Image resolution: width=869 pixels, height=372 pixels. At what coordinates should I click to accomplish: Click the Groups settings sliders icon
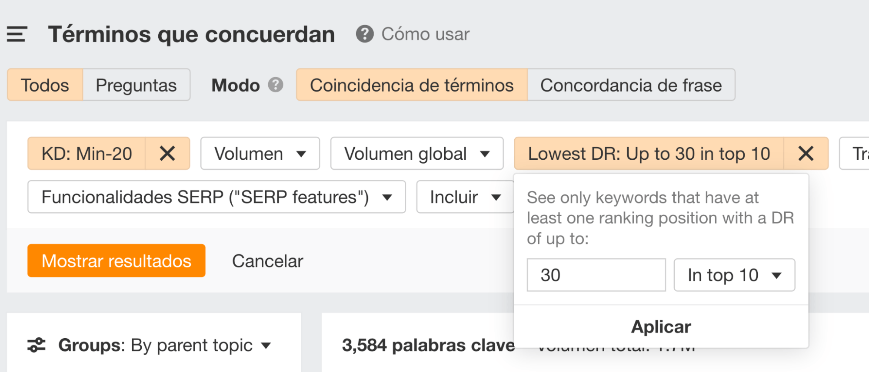[x=37, y=345]
